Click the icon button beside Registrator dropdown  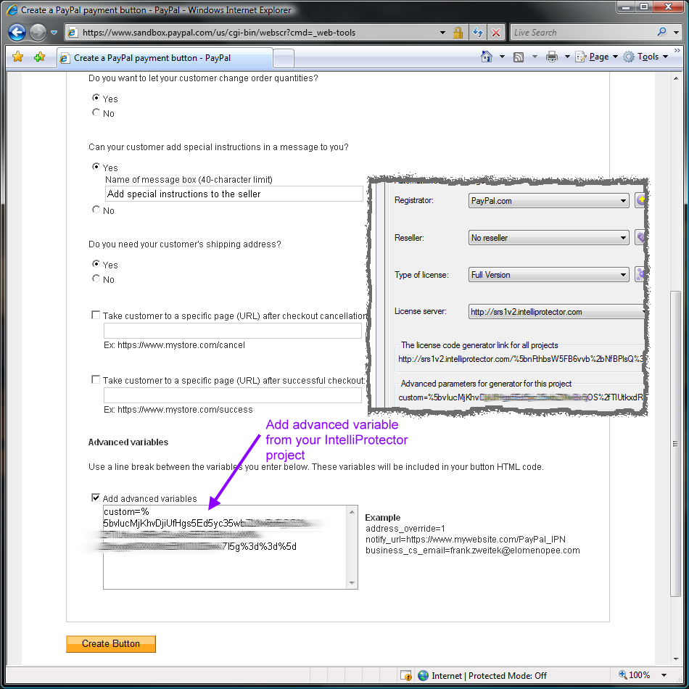coord(640,200)
